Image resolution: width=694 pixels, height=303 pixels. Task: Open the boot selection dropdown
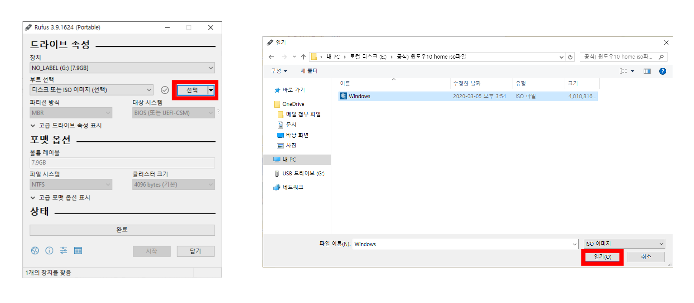(149, 90)
